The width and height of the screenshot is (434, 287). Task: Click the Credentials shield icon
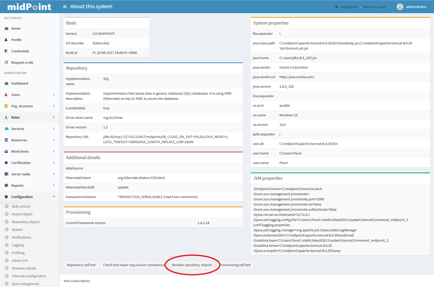coord(6,51)
